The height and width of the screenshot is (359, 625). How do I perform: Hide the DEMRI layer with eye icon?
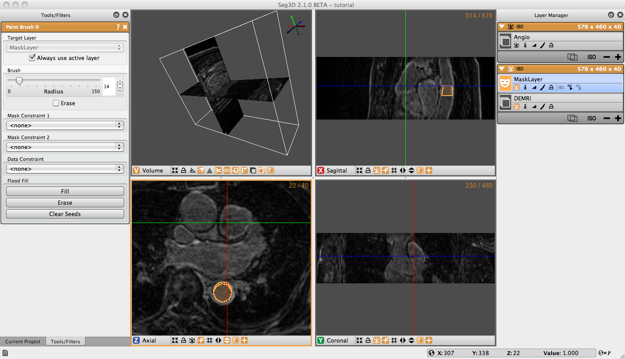tap(516, 106)
